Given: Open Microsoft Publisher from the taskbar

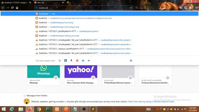Looking at the screenshot, I should point(48,109).
